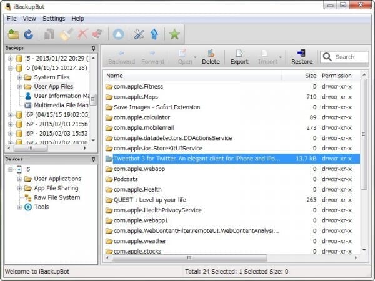Open the wrench and screwdriver tools icon
375x281 pixels.
139,34
